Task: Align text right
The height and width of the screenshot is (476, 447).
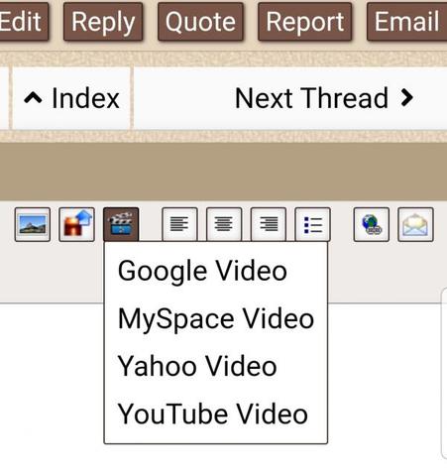Action: [269, 224]
